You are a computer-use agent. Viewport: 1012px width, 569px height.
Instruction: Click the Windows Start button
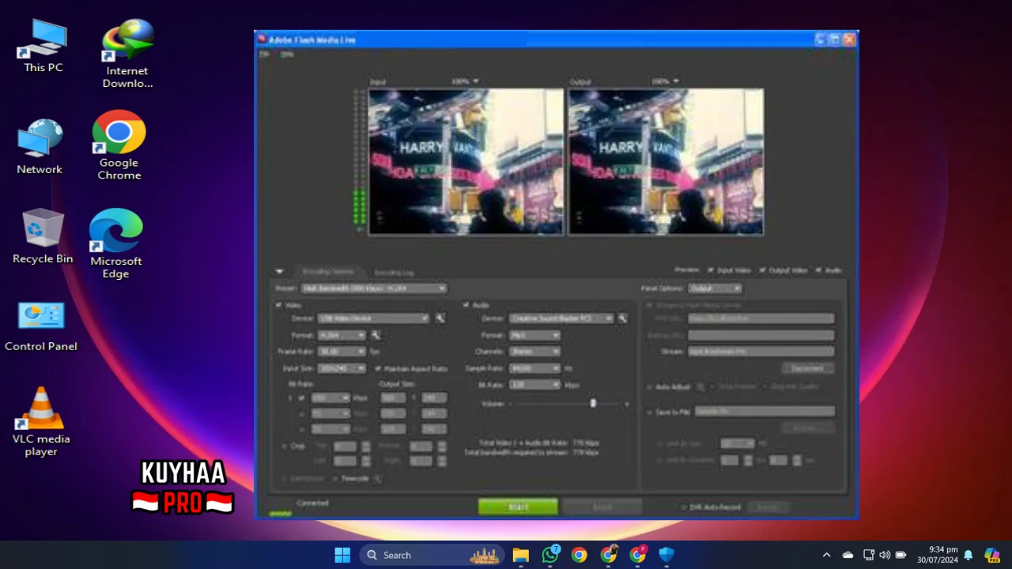click(342, 555)
